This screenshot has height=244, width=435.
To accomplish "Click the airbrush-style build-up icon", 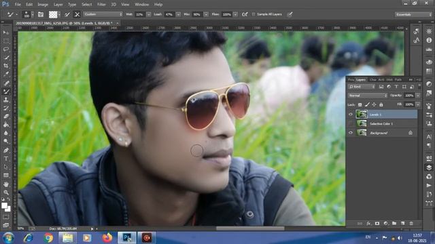I will pos(245,14).
